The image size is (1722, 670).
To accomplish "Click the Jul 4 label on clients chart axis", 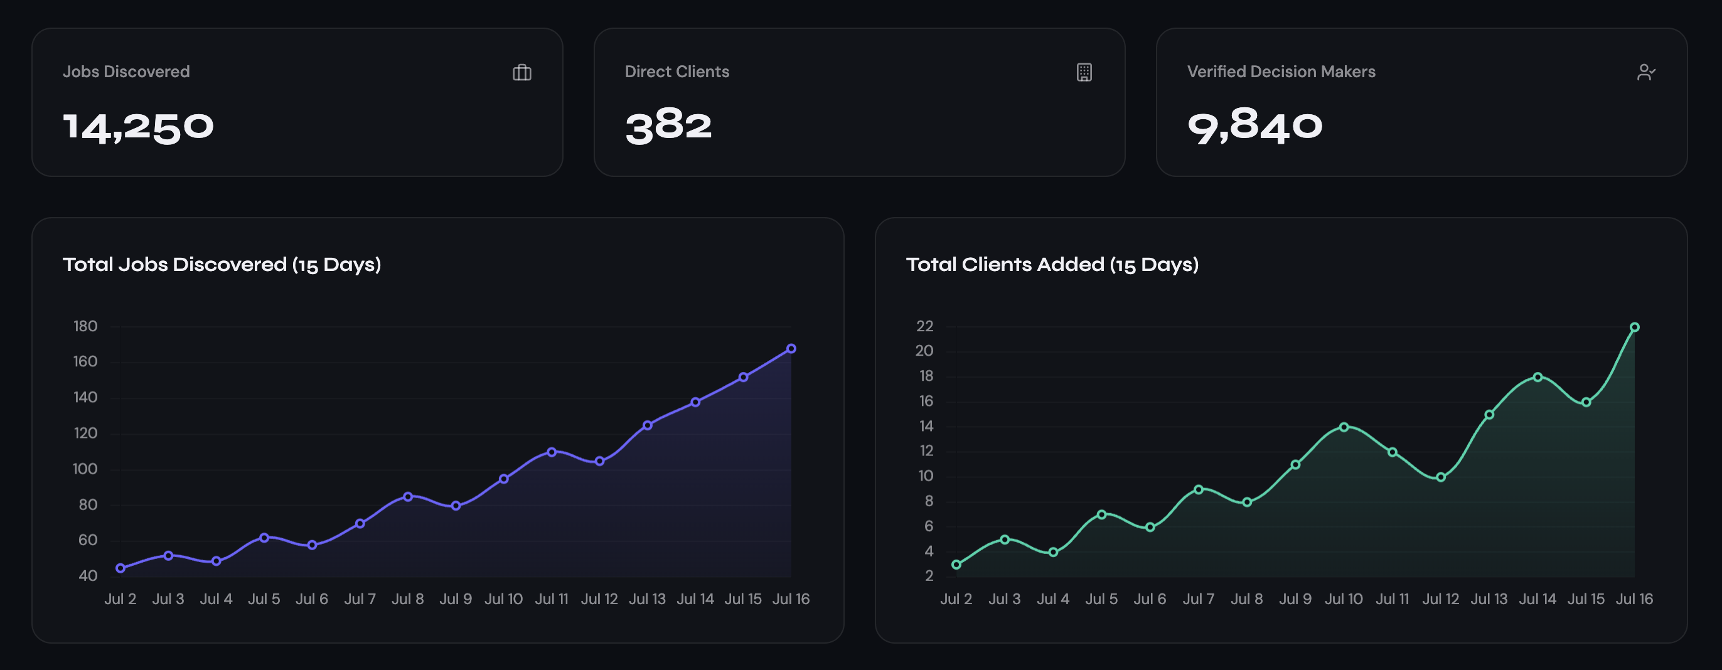I will click(1053, 599).
